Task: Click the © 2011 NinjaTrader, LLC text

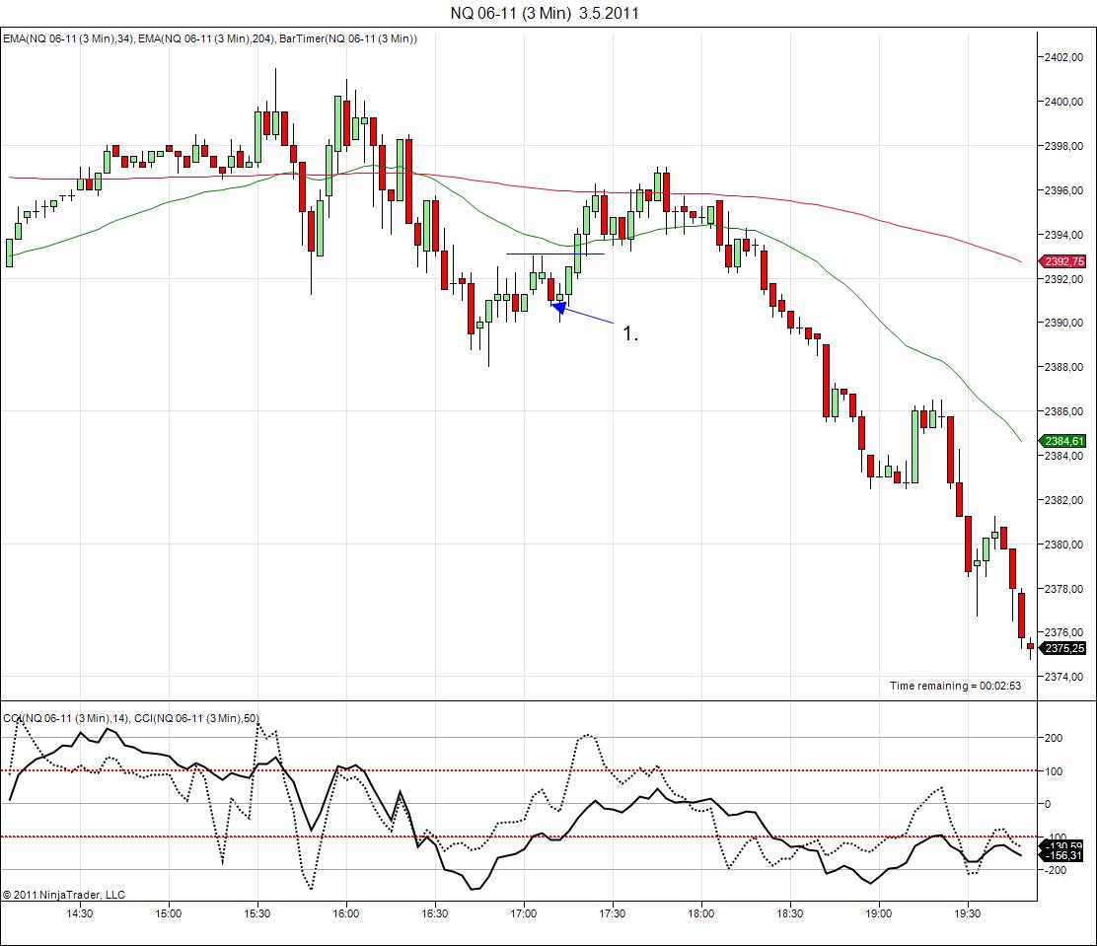Action: pyautogui.click(x=64, y=895)
